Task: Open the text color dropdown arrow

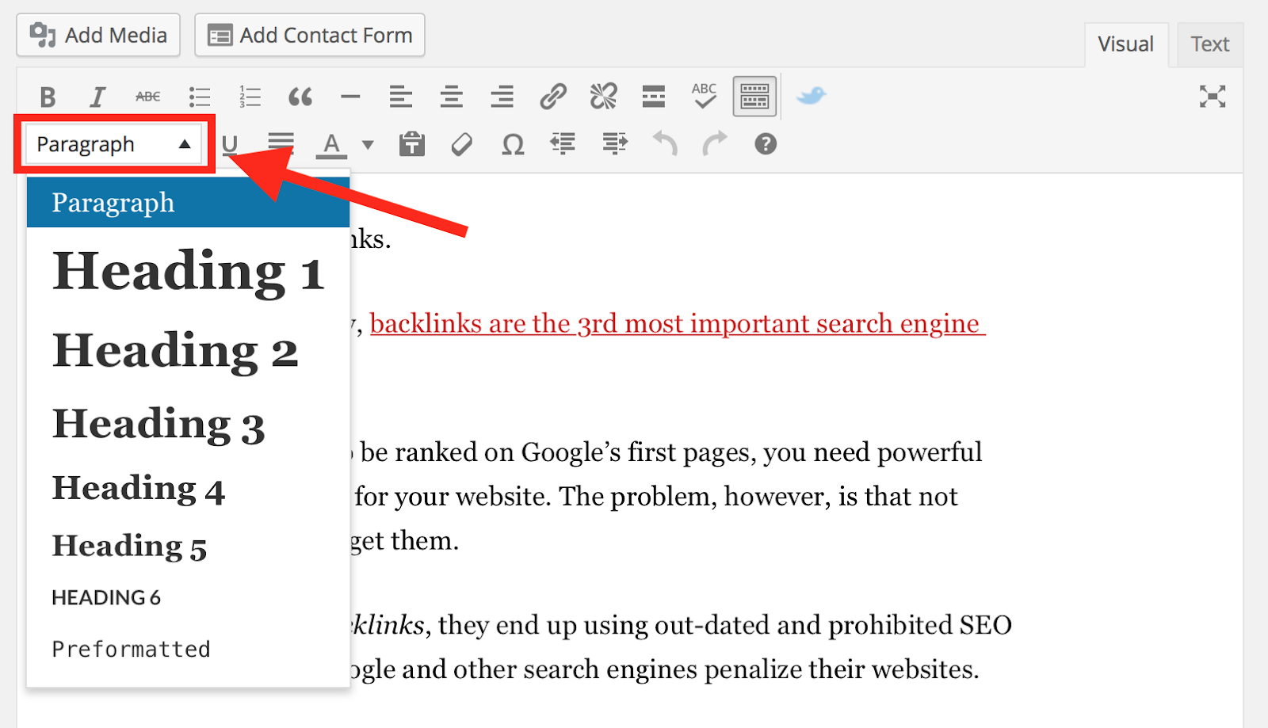Action: 366,143
